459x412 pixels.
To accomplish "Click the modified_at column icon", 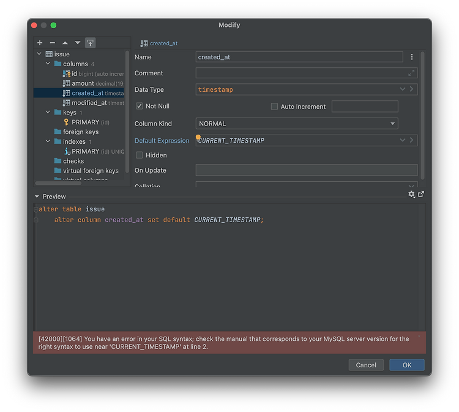I will point(67,103).
